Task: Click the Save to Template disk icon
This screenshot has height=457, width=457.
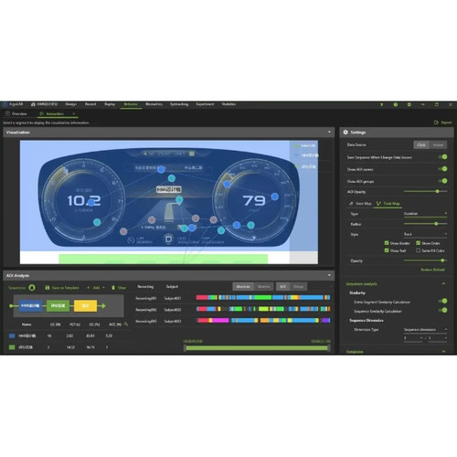Action: [x=48, y=288]
